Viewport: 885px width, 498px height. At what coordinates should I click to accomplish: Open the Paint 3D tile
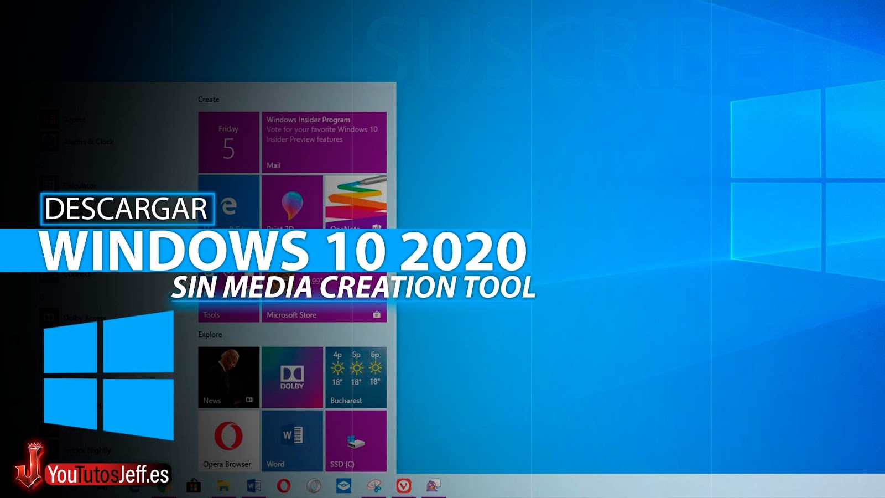coord(293,203)
